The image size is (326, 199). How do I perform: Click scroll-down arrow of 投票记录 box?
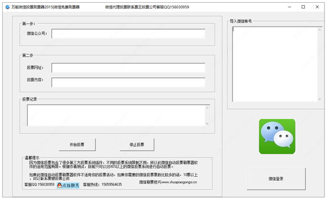(x=208, y=124)
